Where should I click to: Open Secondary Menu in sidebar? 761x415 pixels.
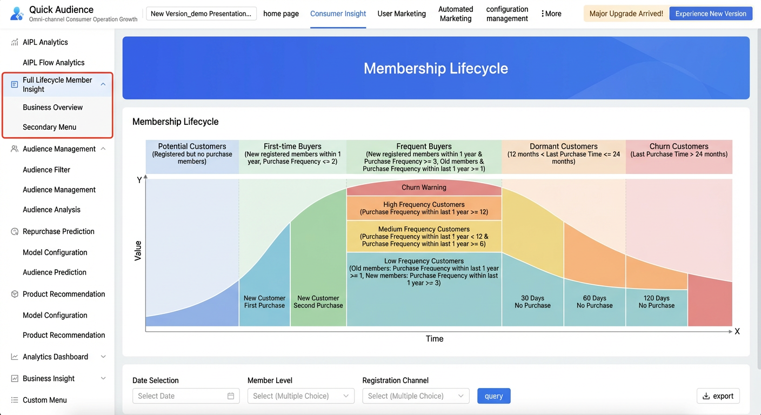pyautogui.click(x=50, y=127)
